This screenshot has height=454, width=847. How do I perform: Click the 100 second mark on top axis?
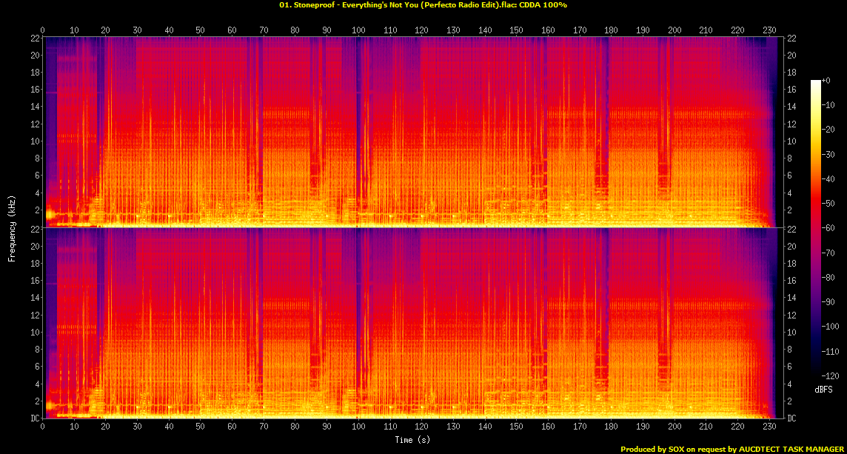tap(360, 30)
